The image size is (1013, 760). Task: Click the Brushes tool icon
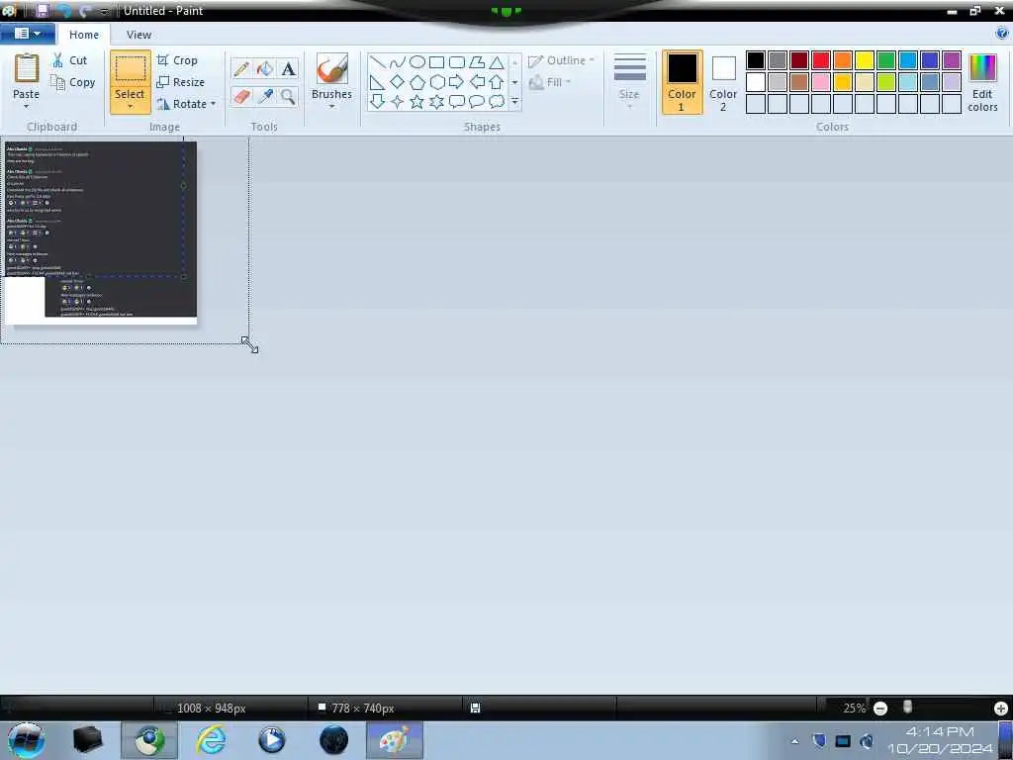coord(331,68)
